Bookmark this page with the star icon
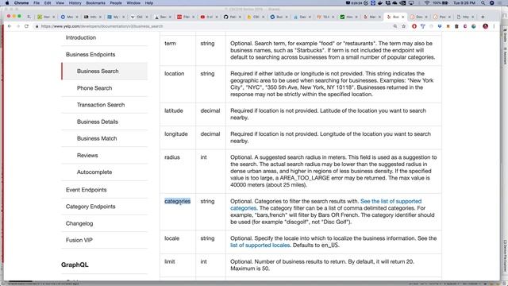This screenshot has width=508, height=286. pyautogui.click(x=404, y=26)
